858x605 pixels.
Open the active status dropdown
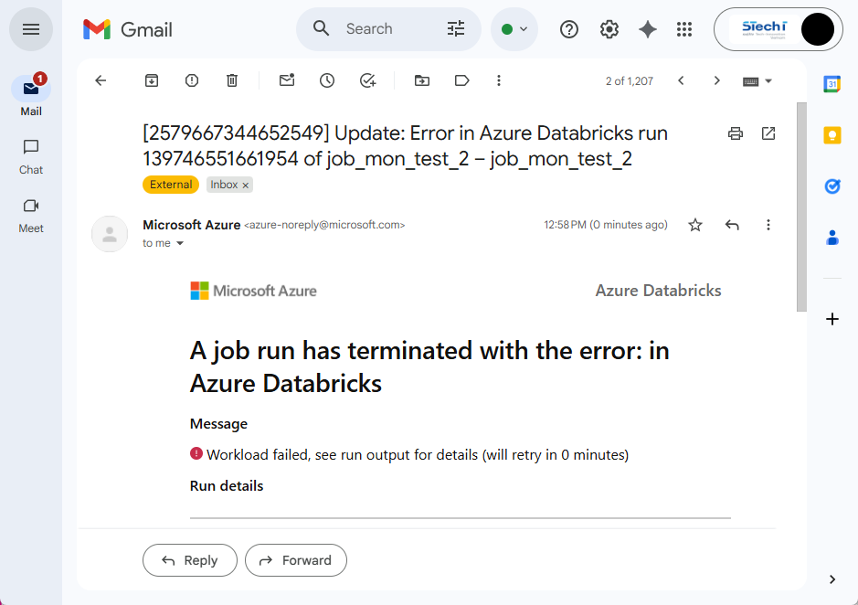pos(514,29)
